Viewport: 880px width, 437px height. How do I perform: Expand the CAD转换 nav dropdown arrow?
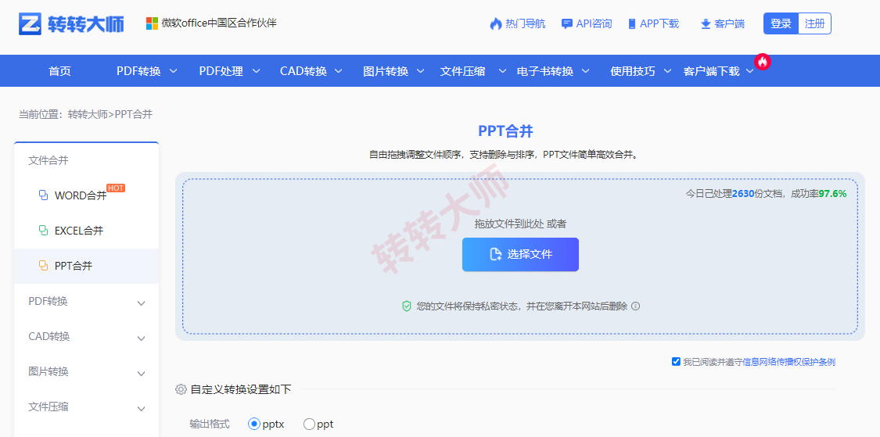(x=339, y=71)
